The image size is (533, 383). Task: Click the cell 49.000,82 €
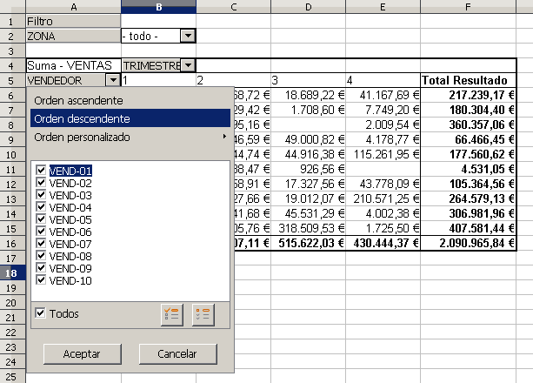tap(309, 139)
